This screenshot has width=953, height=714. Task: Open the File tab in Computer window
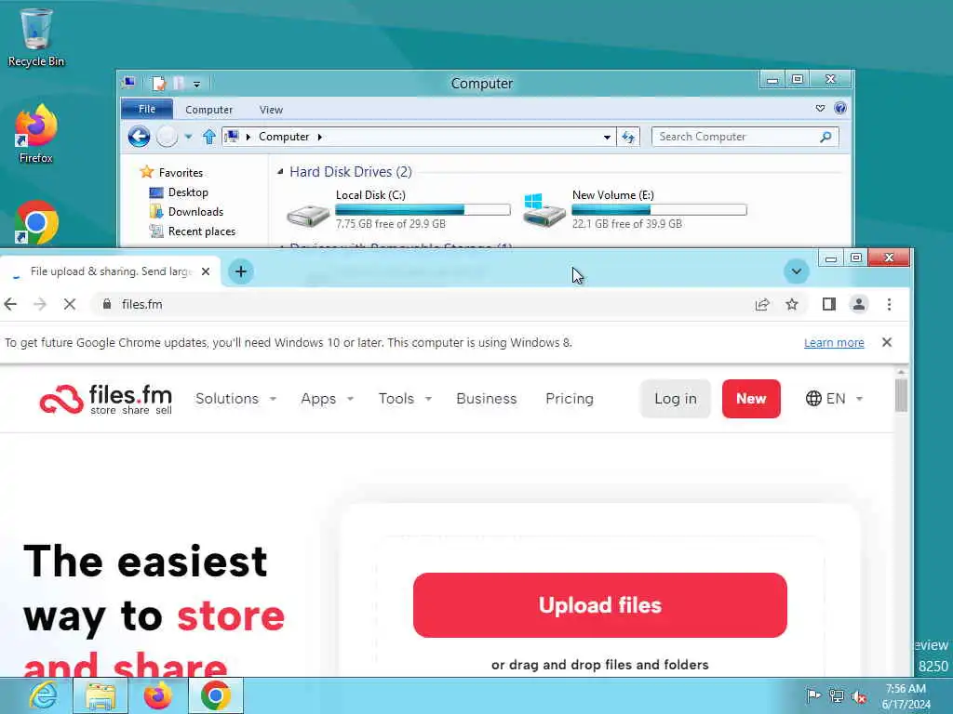pyautogui.click(x=146, y=109)
